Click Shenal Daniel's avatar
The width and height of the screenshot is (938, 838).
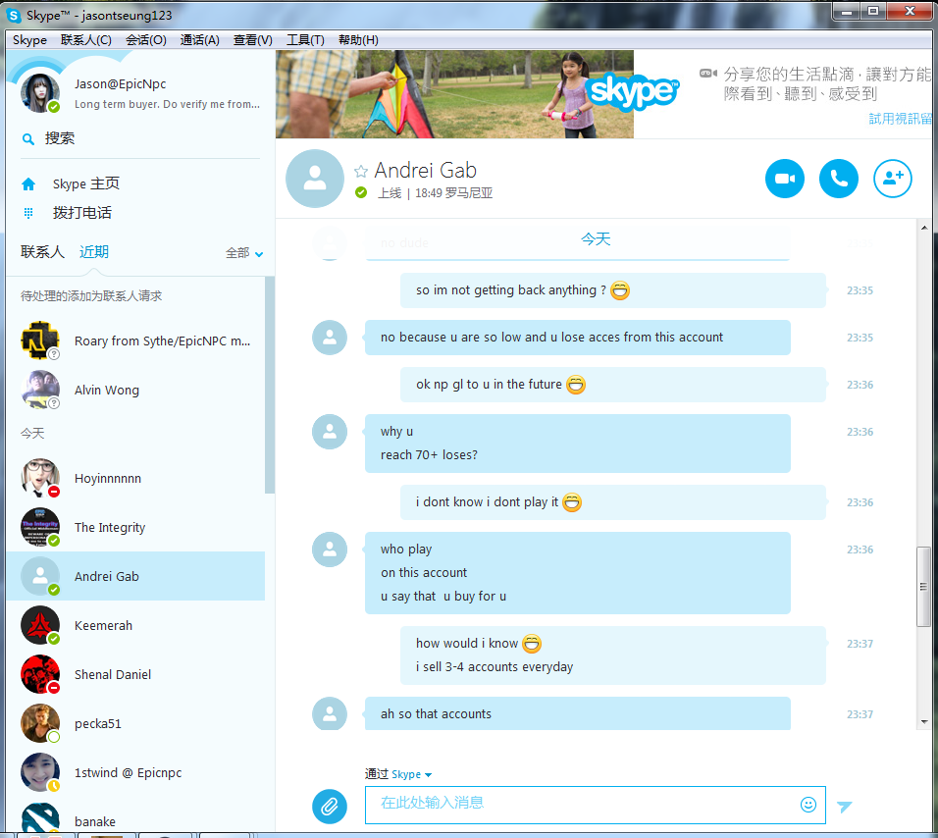click(40, 674)
